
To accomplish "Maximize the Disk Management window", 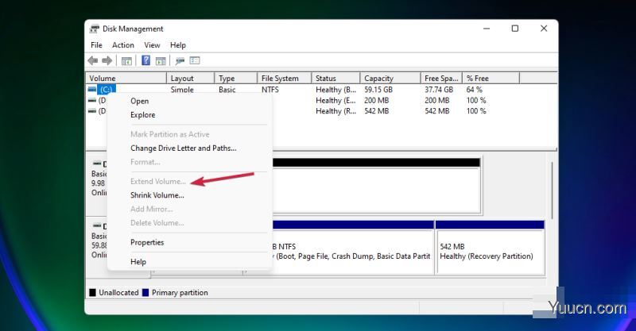I will click(x=515, y=29).
